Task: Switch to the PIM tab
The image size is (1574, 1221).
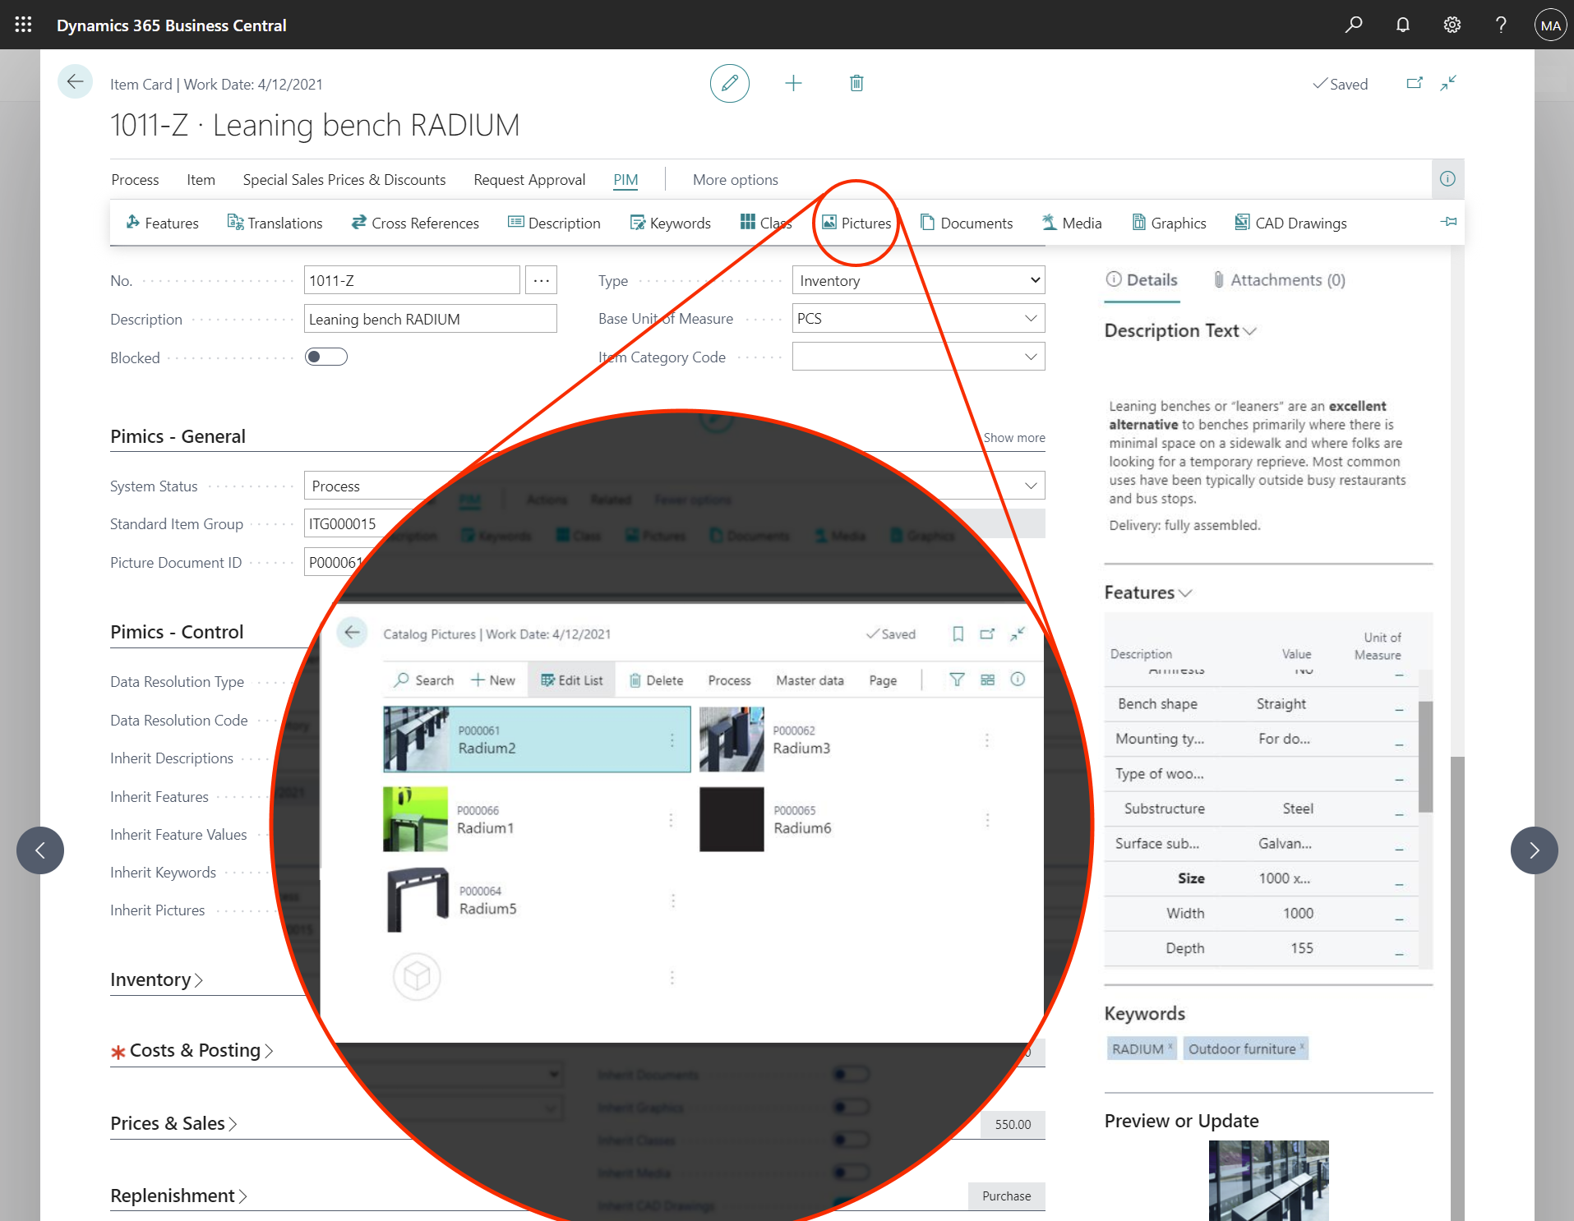Action: tap(625, 179)
